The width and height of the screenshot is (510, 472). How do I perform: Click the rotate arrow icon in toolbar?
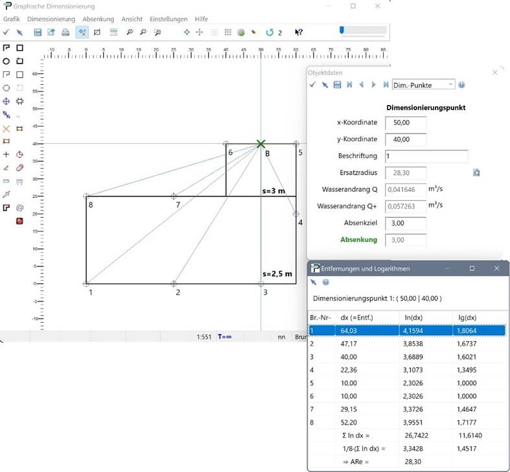click(270, 32)
